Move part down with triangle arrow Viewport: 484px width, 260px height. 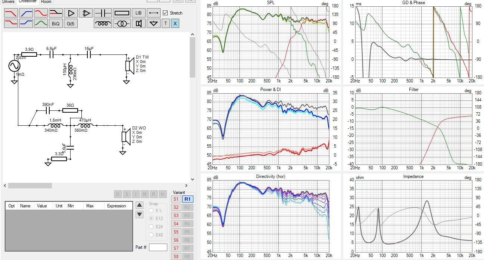(x=139, y=214)
